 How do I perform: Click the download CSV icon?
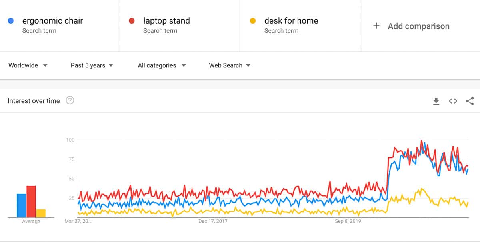436,101
